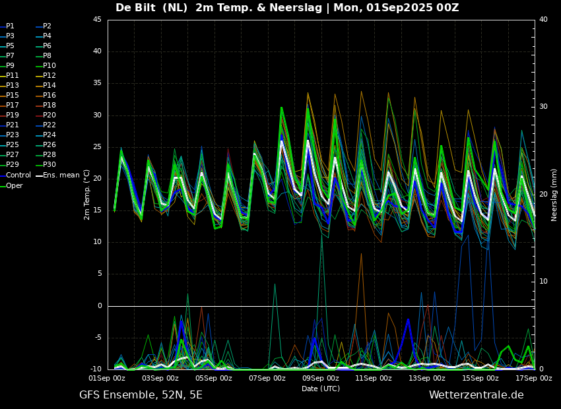Select the P14 legend label

(x=49, y=86)
